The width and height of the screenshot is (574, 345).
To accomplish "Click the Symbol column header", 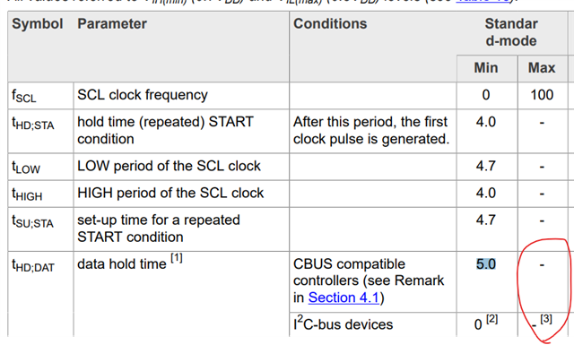I will coord(38,24).
